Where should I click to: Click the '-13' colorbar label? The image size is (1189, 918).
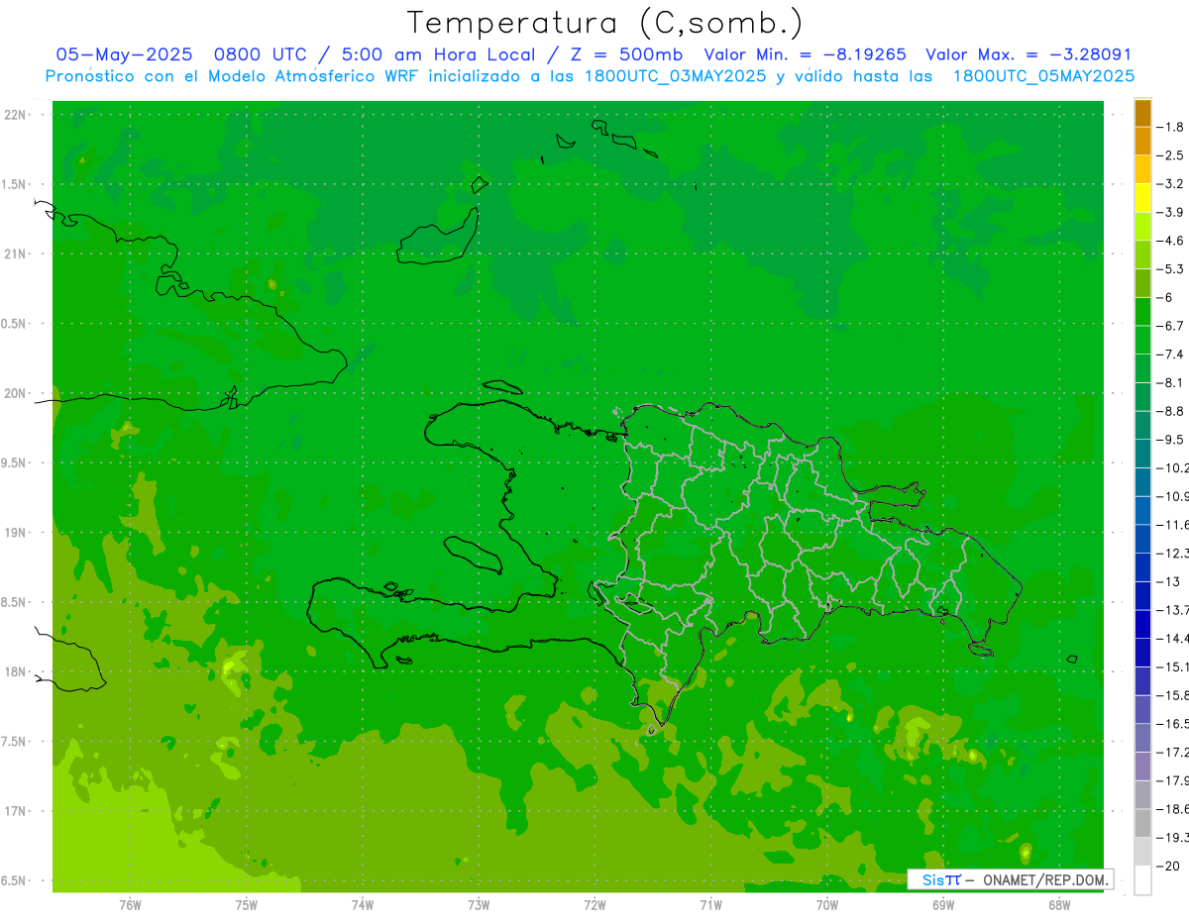1166,581
